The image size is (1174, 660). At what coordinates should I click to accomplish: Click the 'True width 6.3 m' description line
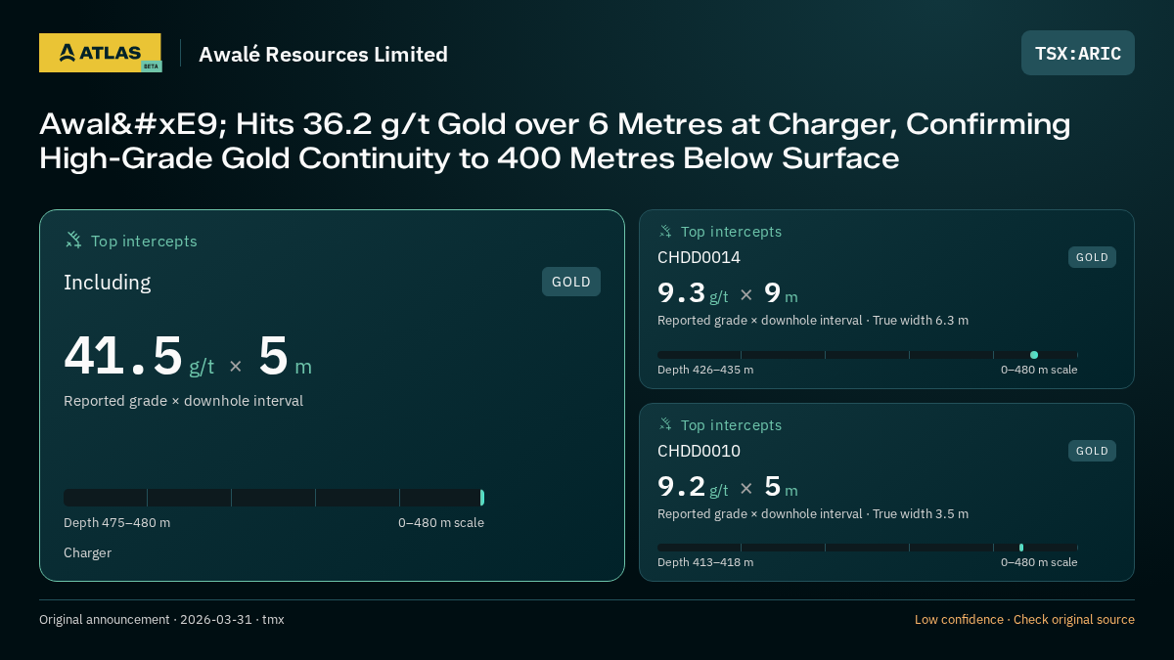point(813,320)
